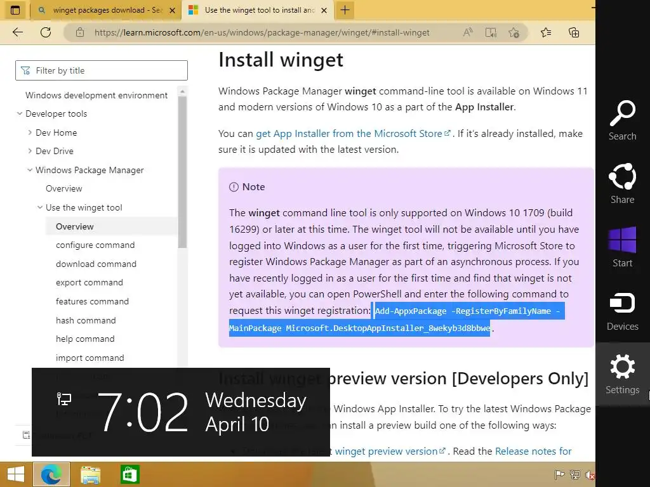Open network icon in system tray
The width and height of the screenshot is (650, 487).
574,475
